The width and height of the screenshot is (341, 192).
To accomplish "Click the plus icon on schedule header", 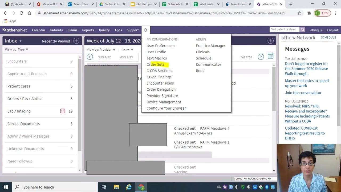I will pyautogui.click(x=270, y=41).
